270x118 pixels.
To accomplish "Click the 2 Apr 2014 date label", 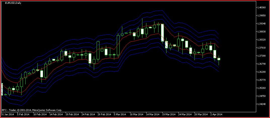I will tap(216, 114).
